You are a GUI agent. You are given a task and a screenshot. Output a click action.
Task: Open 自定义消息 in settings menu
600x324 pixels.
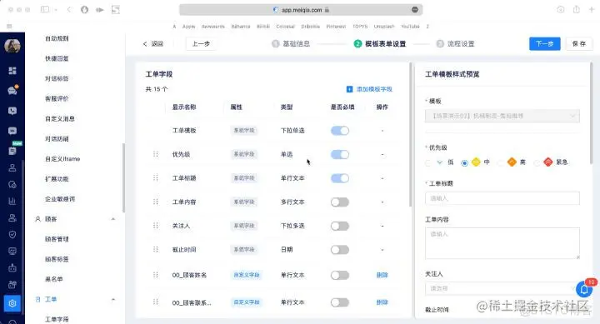click(x=60, y=118)
